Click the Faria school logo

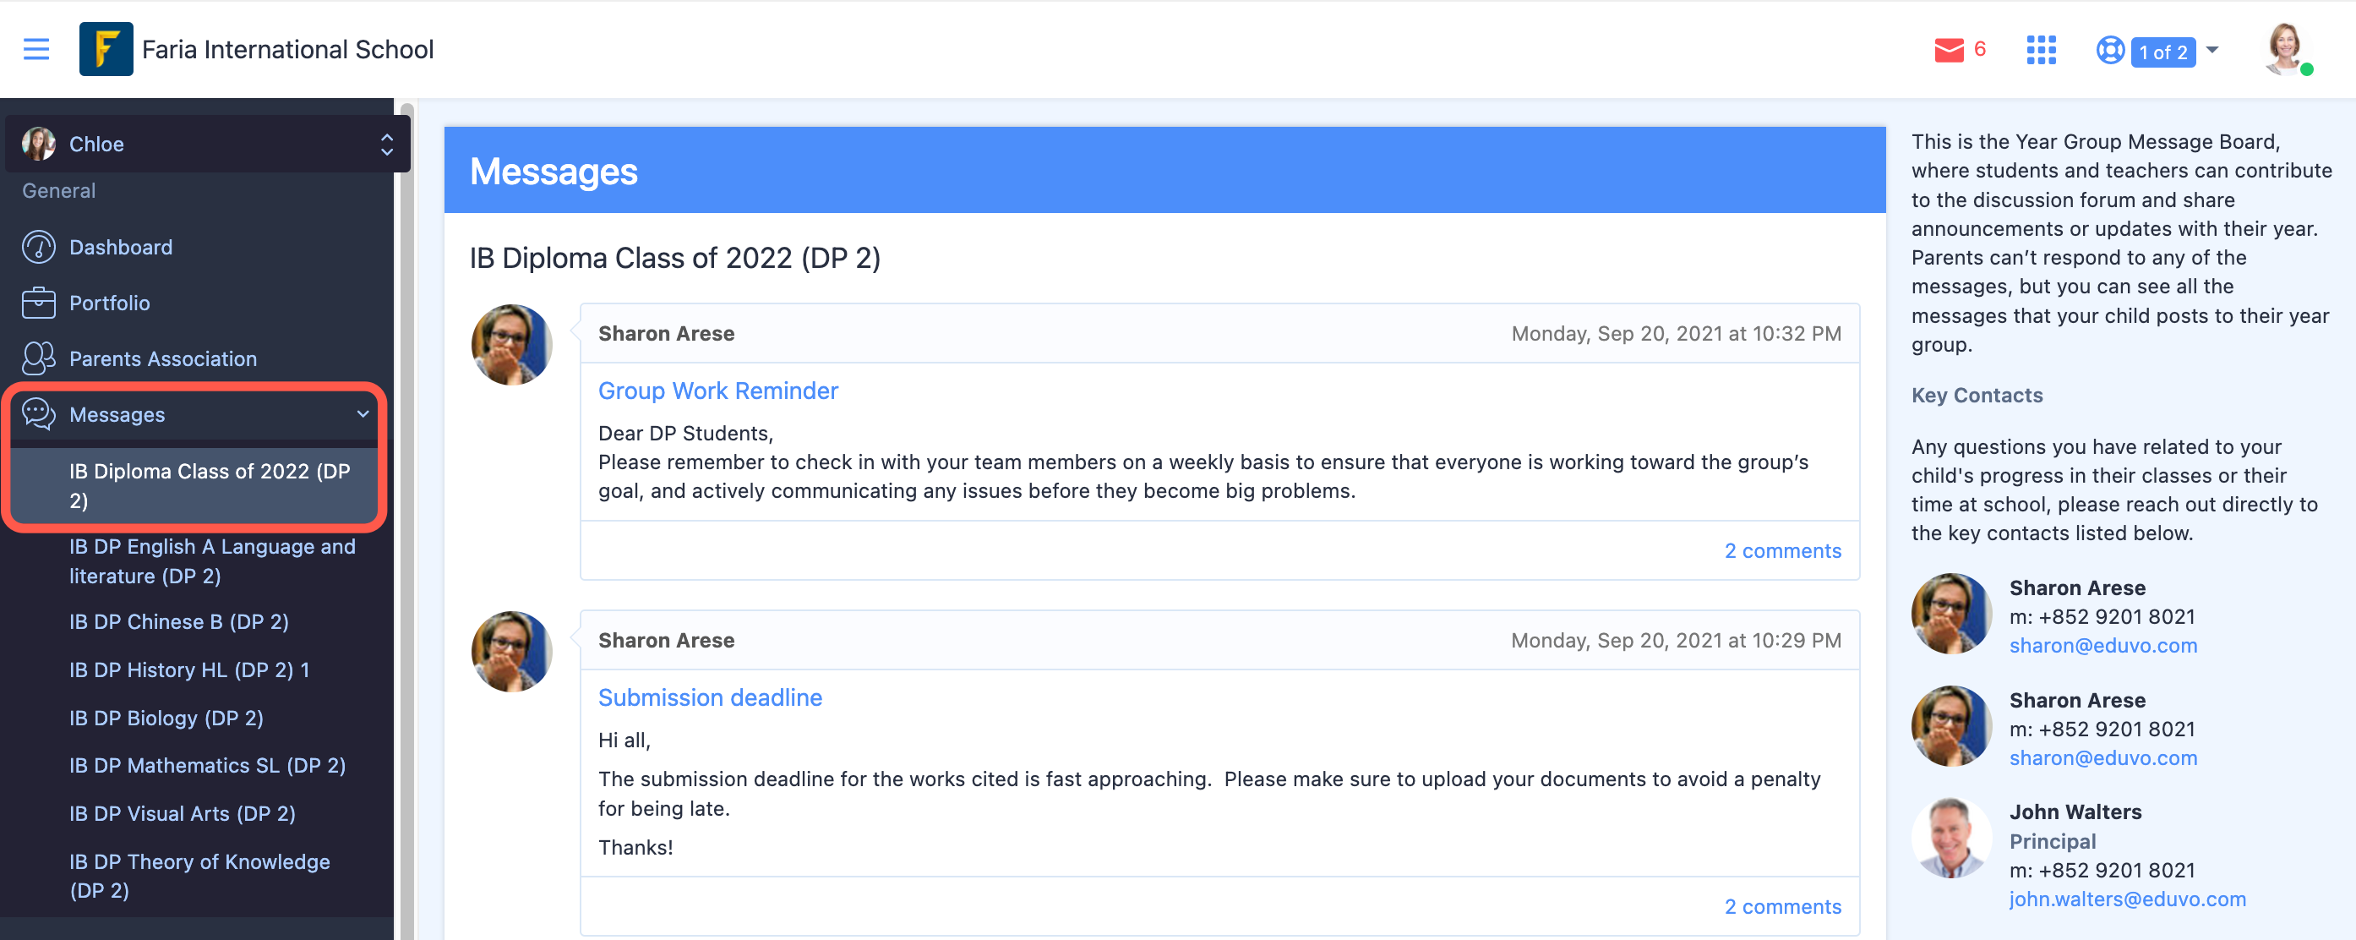pos(106,49)
